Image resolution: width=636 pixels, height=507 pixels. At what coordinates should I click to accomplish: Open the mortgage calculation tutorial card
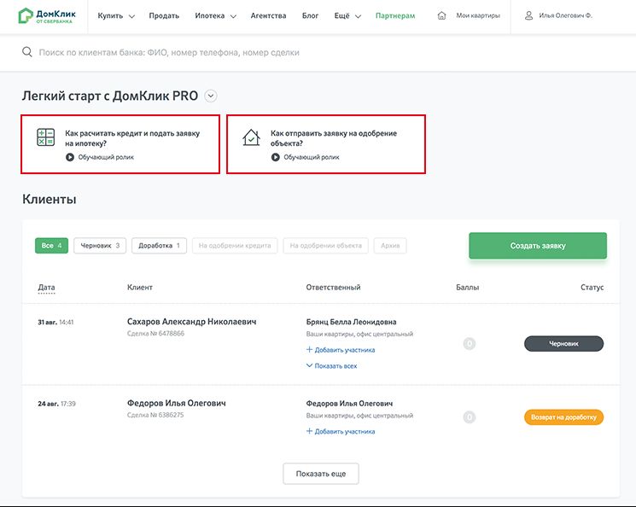(x=120, y=144)
